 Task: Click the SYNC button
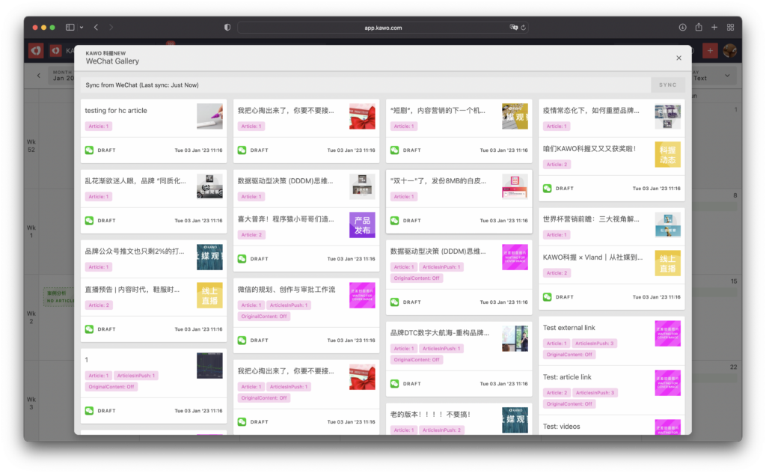[667, 85]
